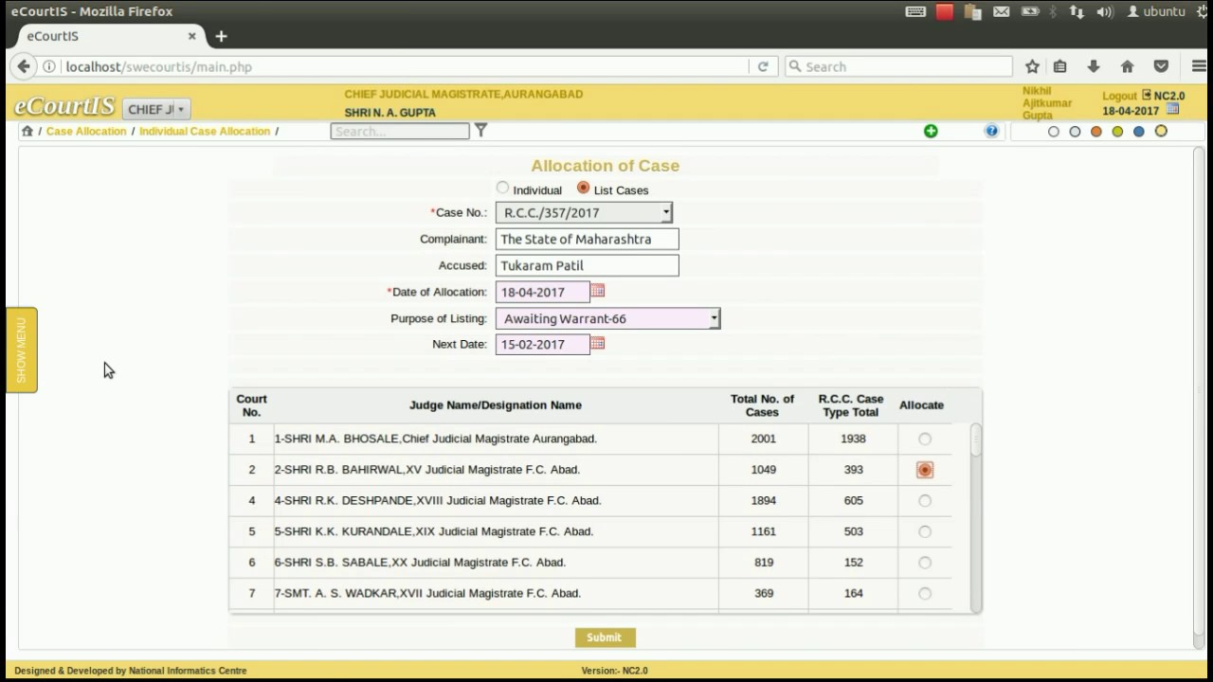
Task: Close the eCourtIS browser tab
Action: click(191, 36)
